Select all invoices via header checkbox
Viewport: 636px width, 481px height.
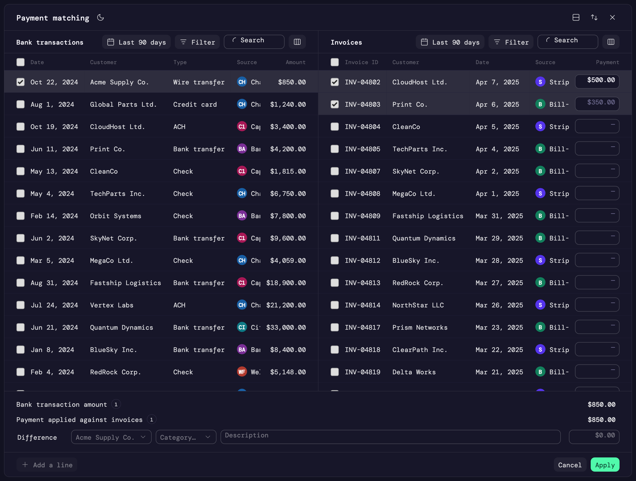[335, 62]
